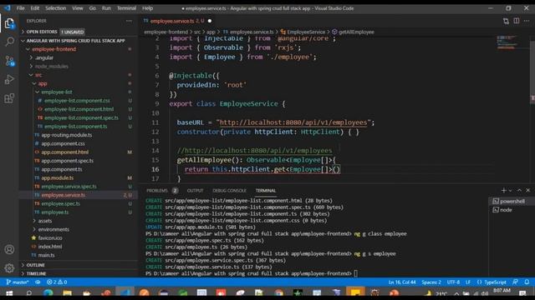Open app.module.ts in explorer
The width and height of the screenshot is (535, 300).
(x=58, y=177)
